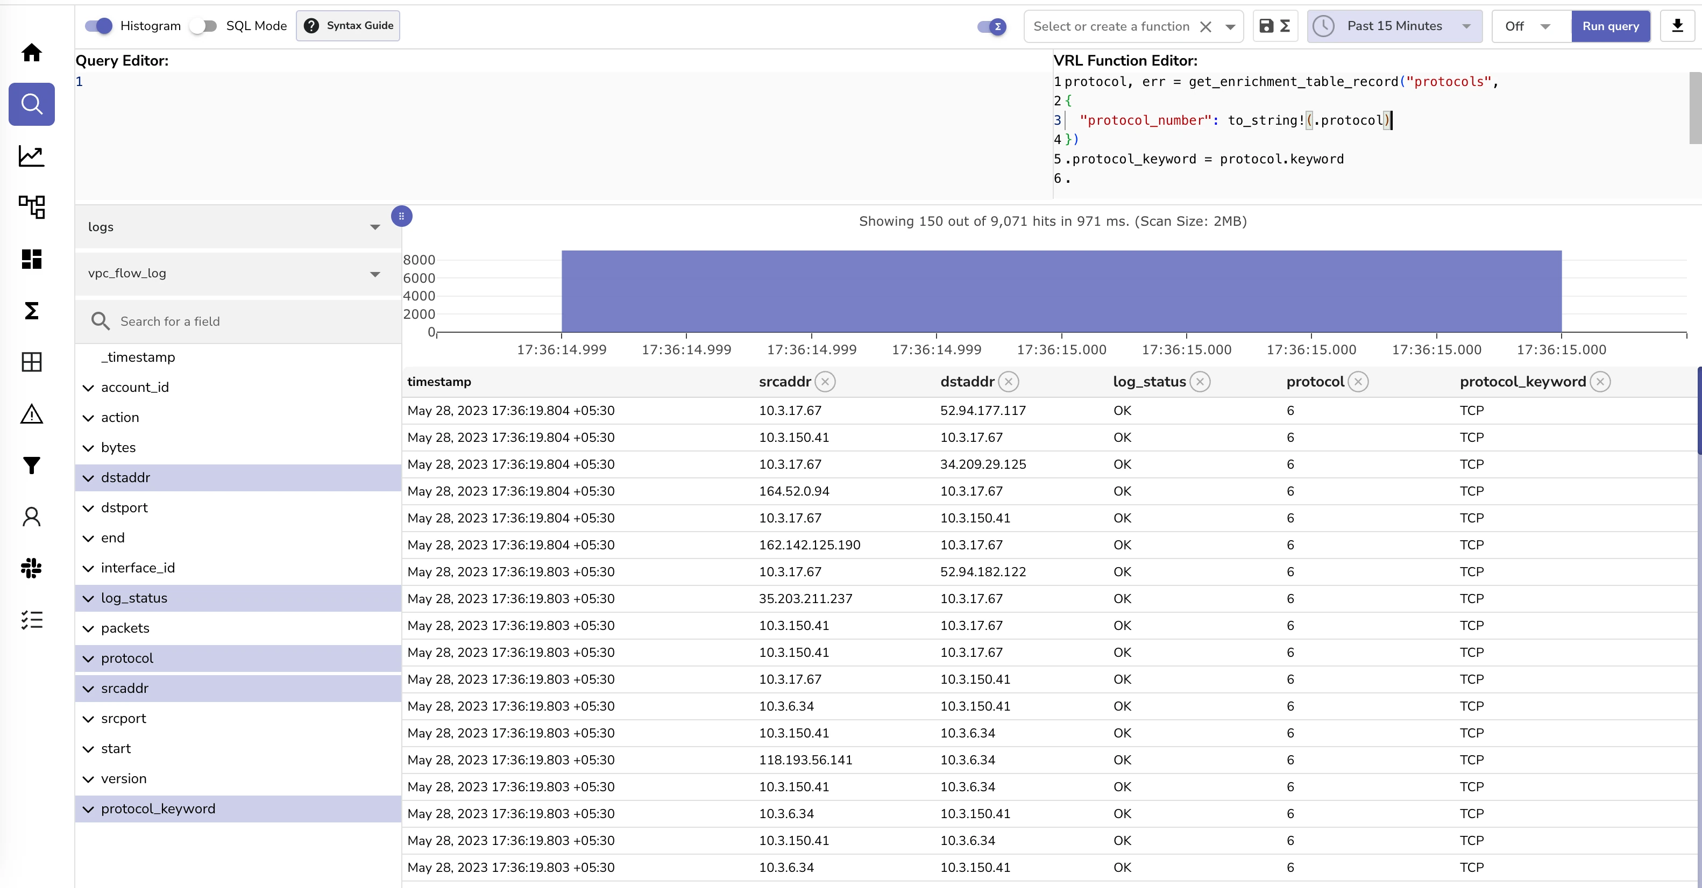
Task: Open the Past 15 Minutes time range dropdown
Action: click(1394, 26)
